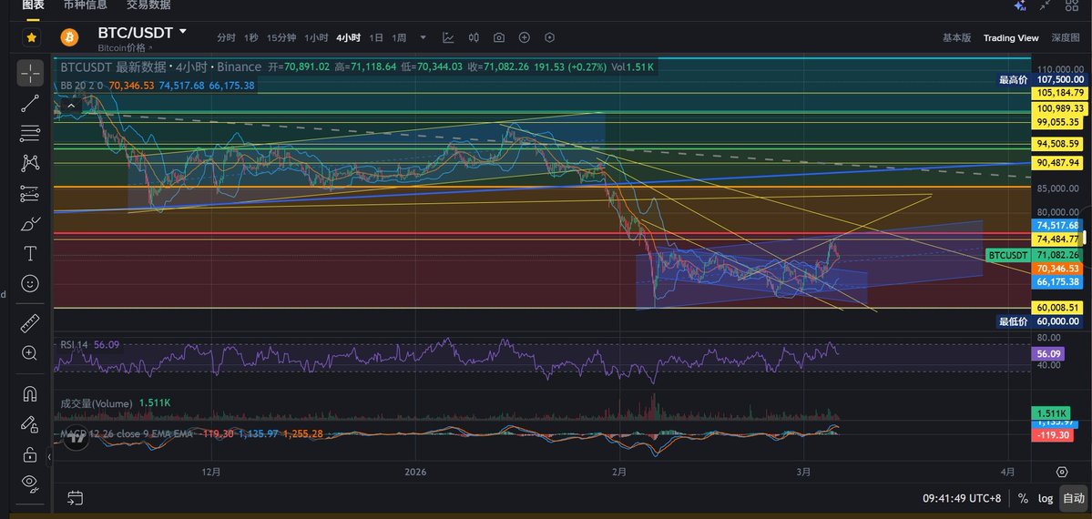Screen dimensions: 1092x519
Task: Activate the zoom in tool
Action: 30,353
